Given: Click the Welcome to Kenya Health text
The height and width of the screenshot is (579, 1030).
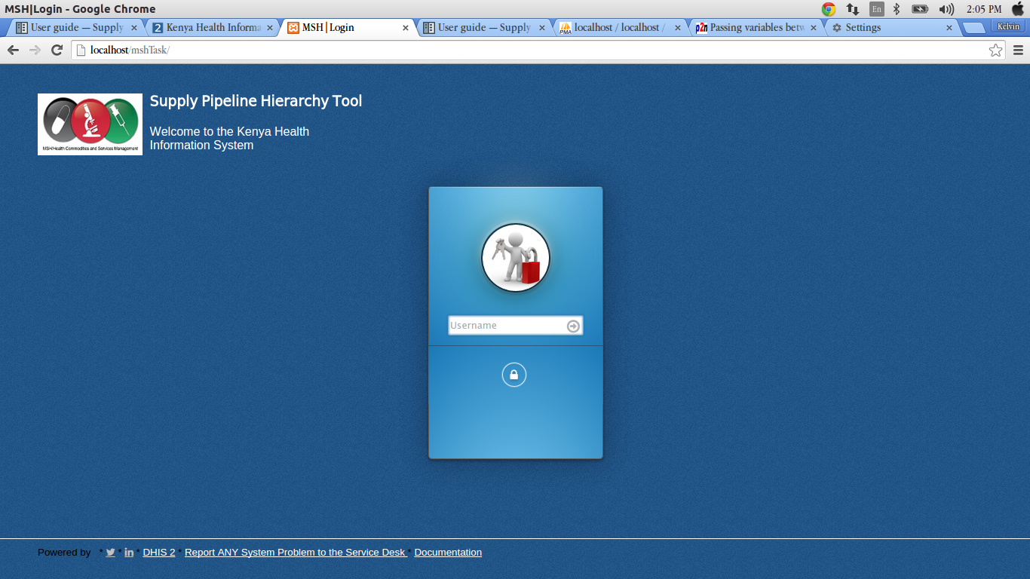Looking at the screenshot, I should pos(229,138).
